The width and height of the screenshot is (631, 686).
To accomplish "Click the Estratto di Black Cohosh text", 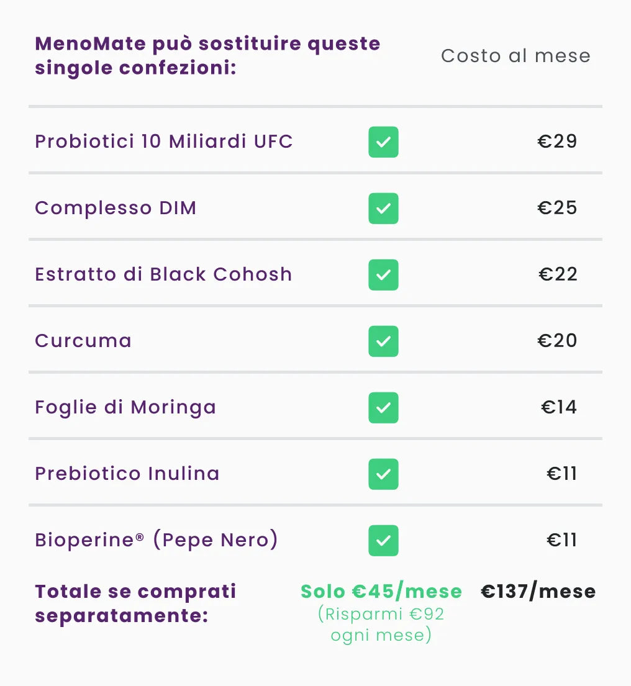I will pos(163,274).
